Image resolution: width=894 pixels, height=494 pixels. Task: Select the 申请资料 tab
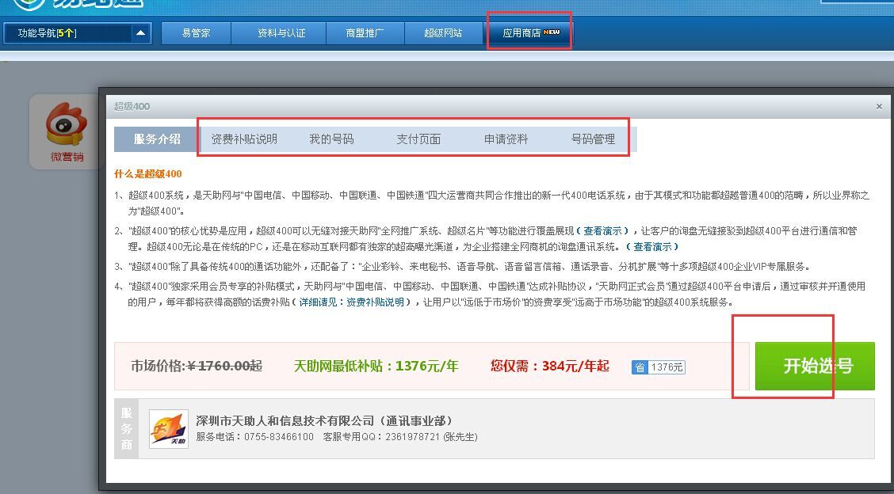coord(506,139)
